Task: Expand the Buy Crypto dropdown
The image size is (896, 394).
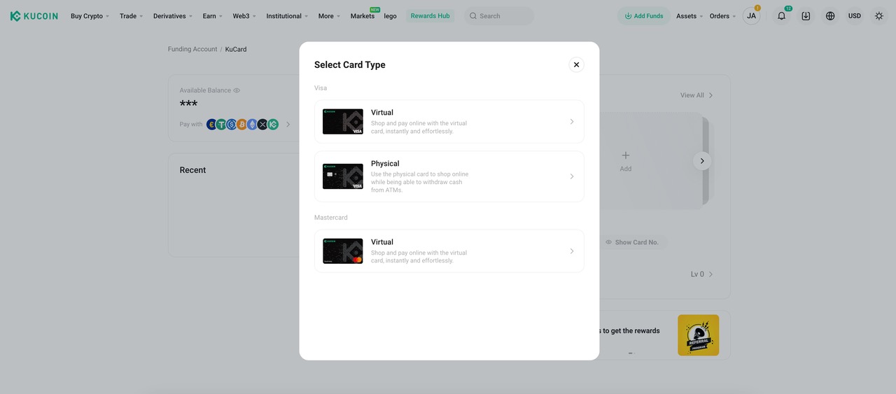Action: tap(90, 16)
